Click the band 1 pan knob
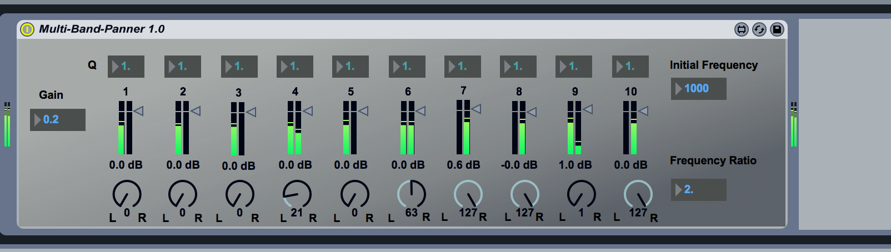 point(127,194)
